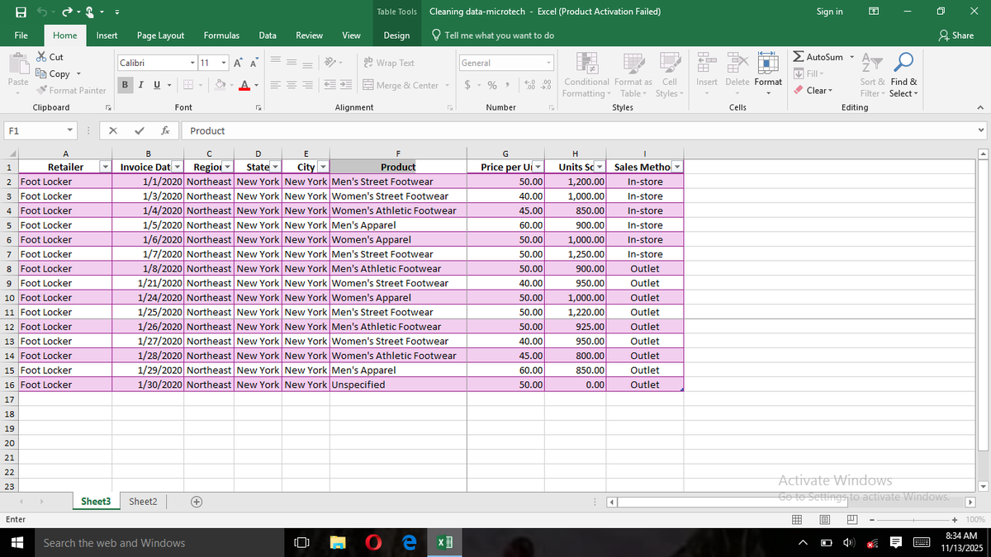Toggle Bold formatting
The height and width of the screenshot is (557, 991).
(x=126, y=85)
